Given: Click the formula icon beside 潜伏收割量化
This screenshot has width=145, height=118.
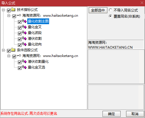Looking at the screenshot, I should 24,61.
